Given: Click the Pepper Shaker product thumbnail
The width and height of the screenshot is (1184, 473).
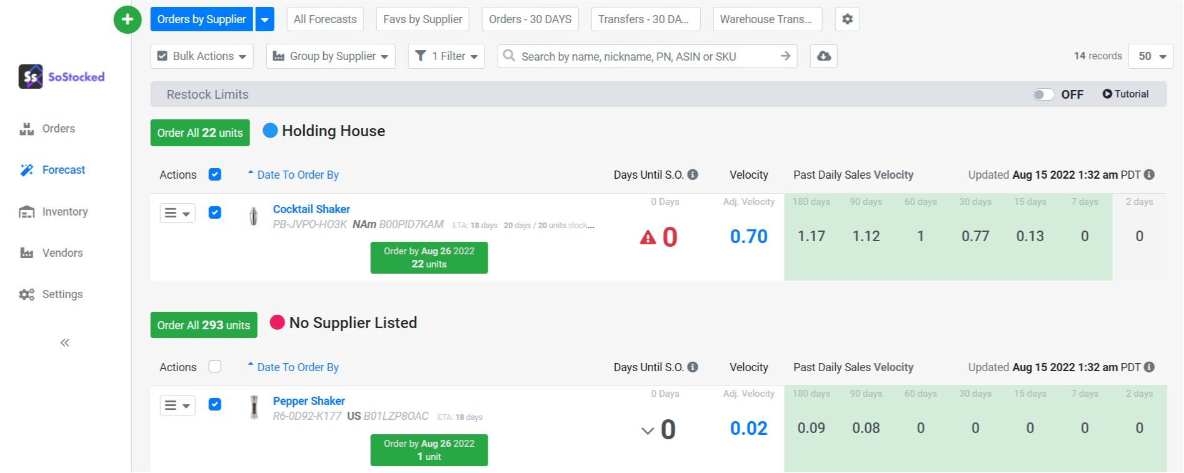Looking at the screenshot, I should [254, 407].
